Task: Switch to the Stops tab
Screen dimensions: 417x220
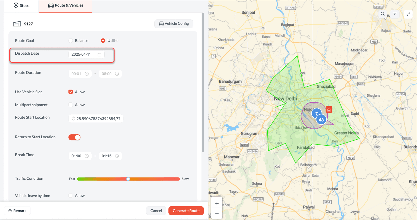Action: pos(21,5)
